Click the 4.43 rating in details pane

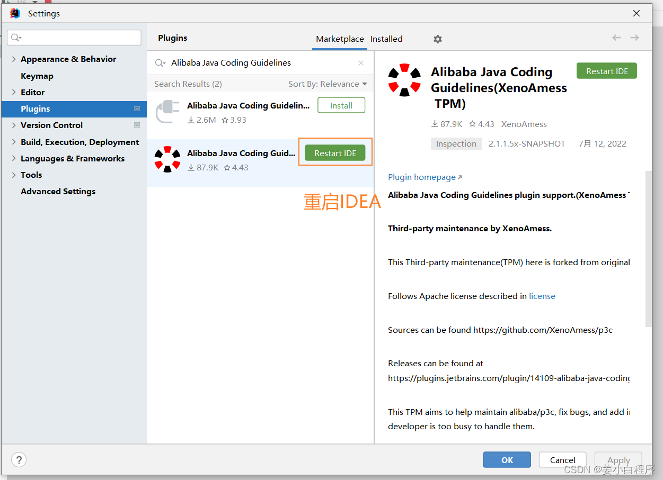[481, 124]
